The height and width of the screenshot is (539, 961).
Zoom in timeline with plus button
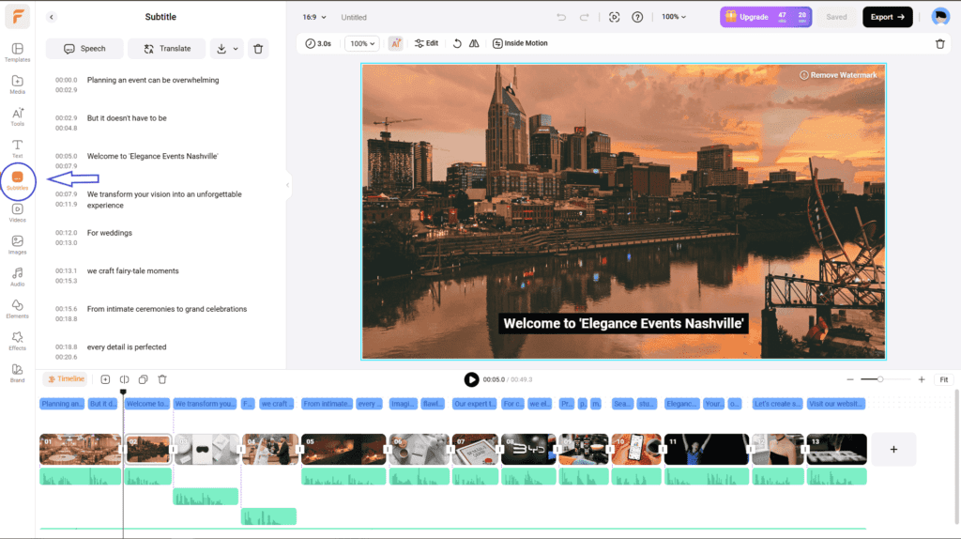(x=922, y=379)
